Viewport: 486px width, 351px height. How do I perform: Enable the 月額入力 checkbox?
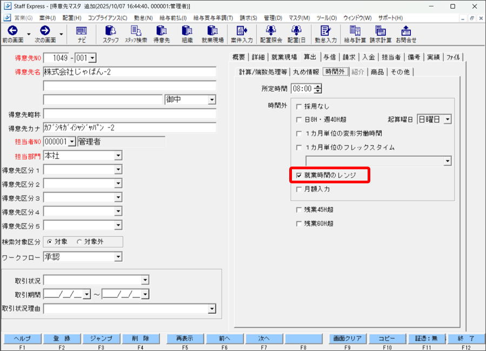(x=298, y=189)
